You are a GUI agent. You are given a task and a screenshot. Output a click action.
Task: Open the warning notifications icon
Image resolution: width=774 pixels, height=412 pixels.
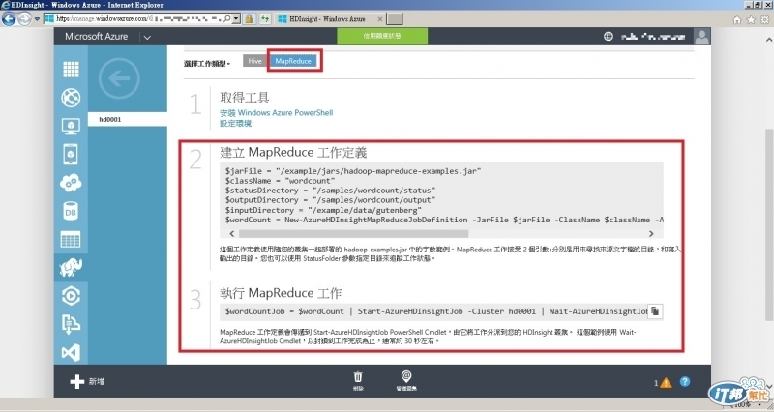666,382
